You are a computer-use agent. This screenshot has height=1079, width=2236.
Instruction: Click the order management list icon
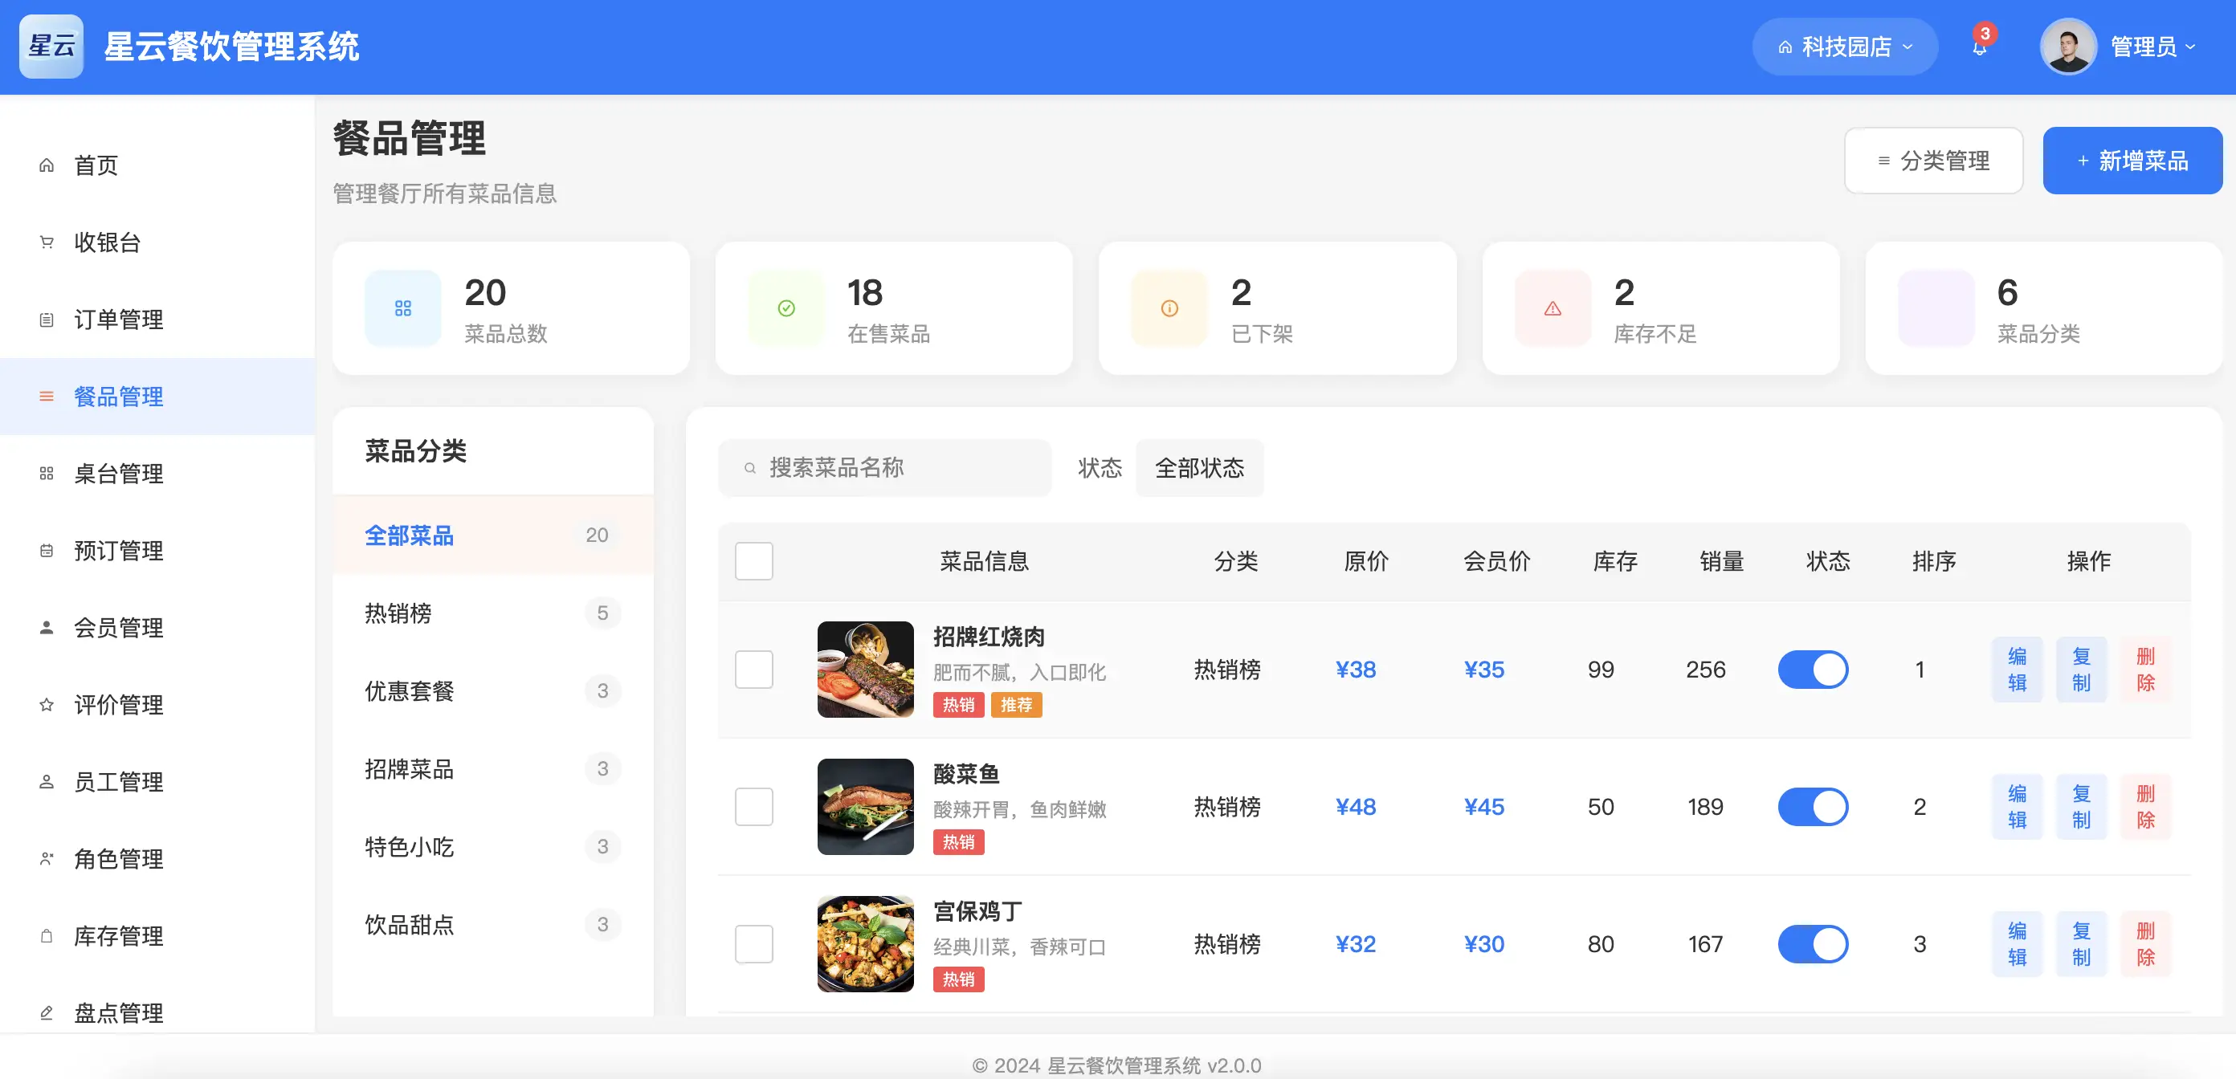47,320
